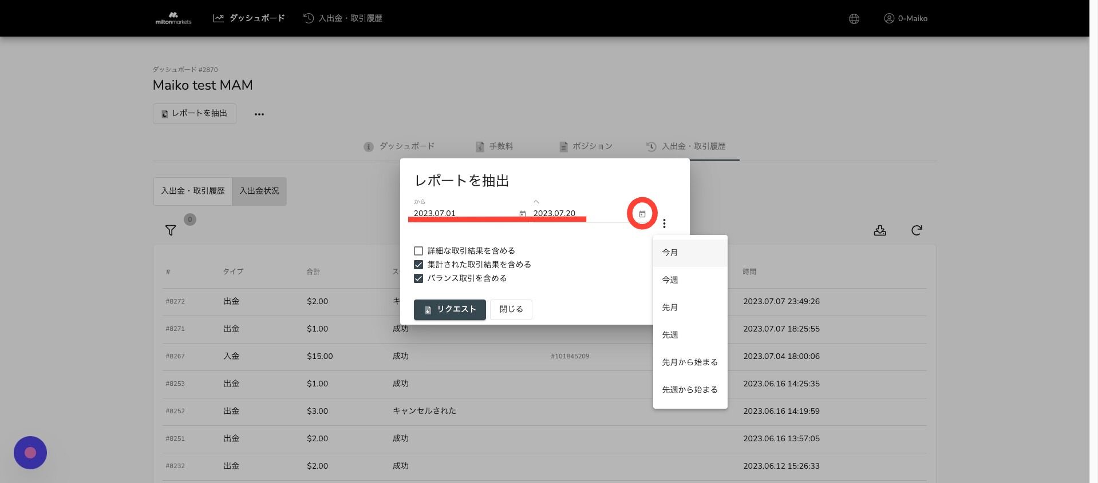Click the globe language icon
The width and height of the screenshot is (1098, 483).
click(854, 19)
